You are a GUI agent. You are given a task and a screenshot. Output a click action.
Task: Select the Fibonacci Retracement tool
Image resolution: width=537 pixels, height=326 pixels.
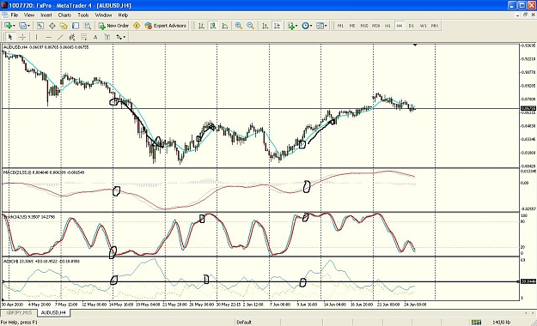point(83,37)
